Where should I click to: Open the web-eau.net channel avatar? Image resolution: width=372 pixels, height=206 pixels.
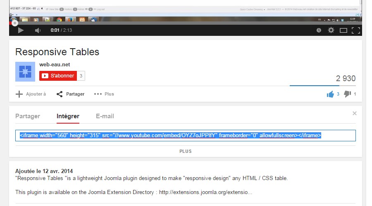coord(25,72)
